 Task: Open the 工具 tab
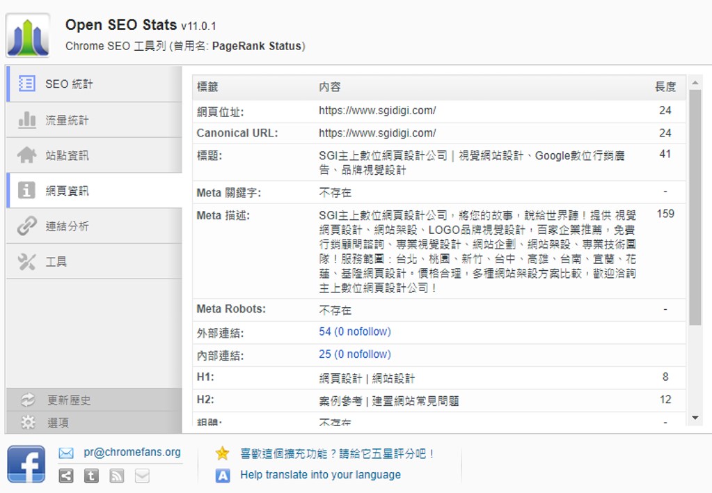tap(95, 262)
